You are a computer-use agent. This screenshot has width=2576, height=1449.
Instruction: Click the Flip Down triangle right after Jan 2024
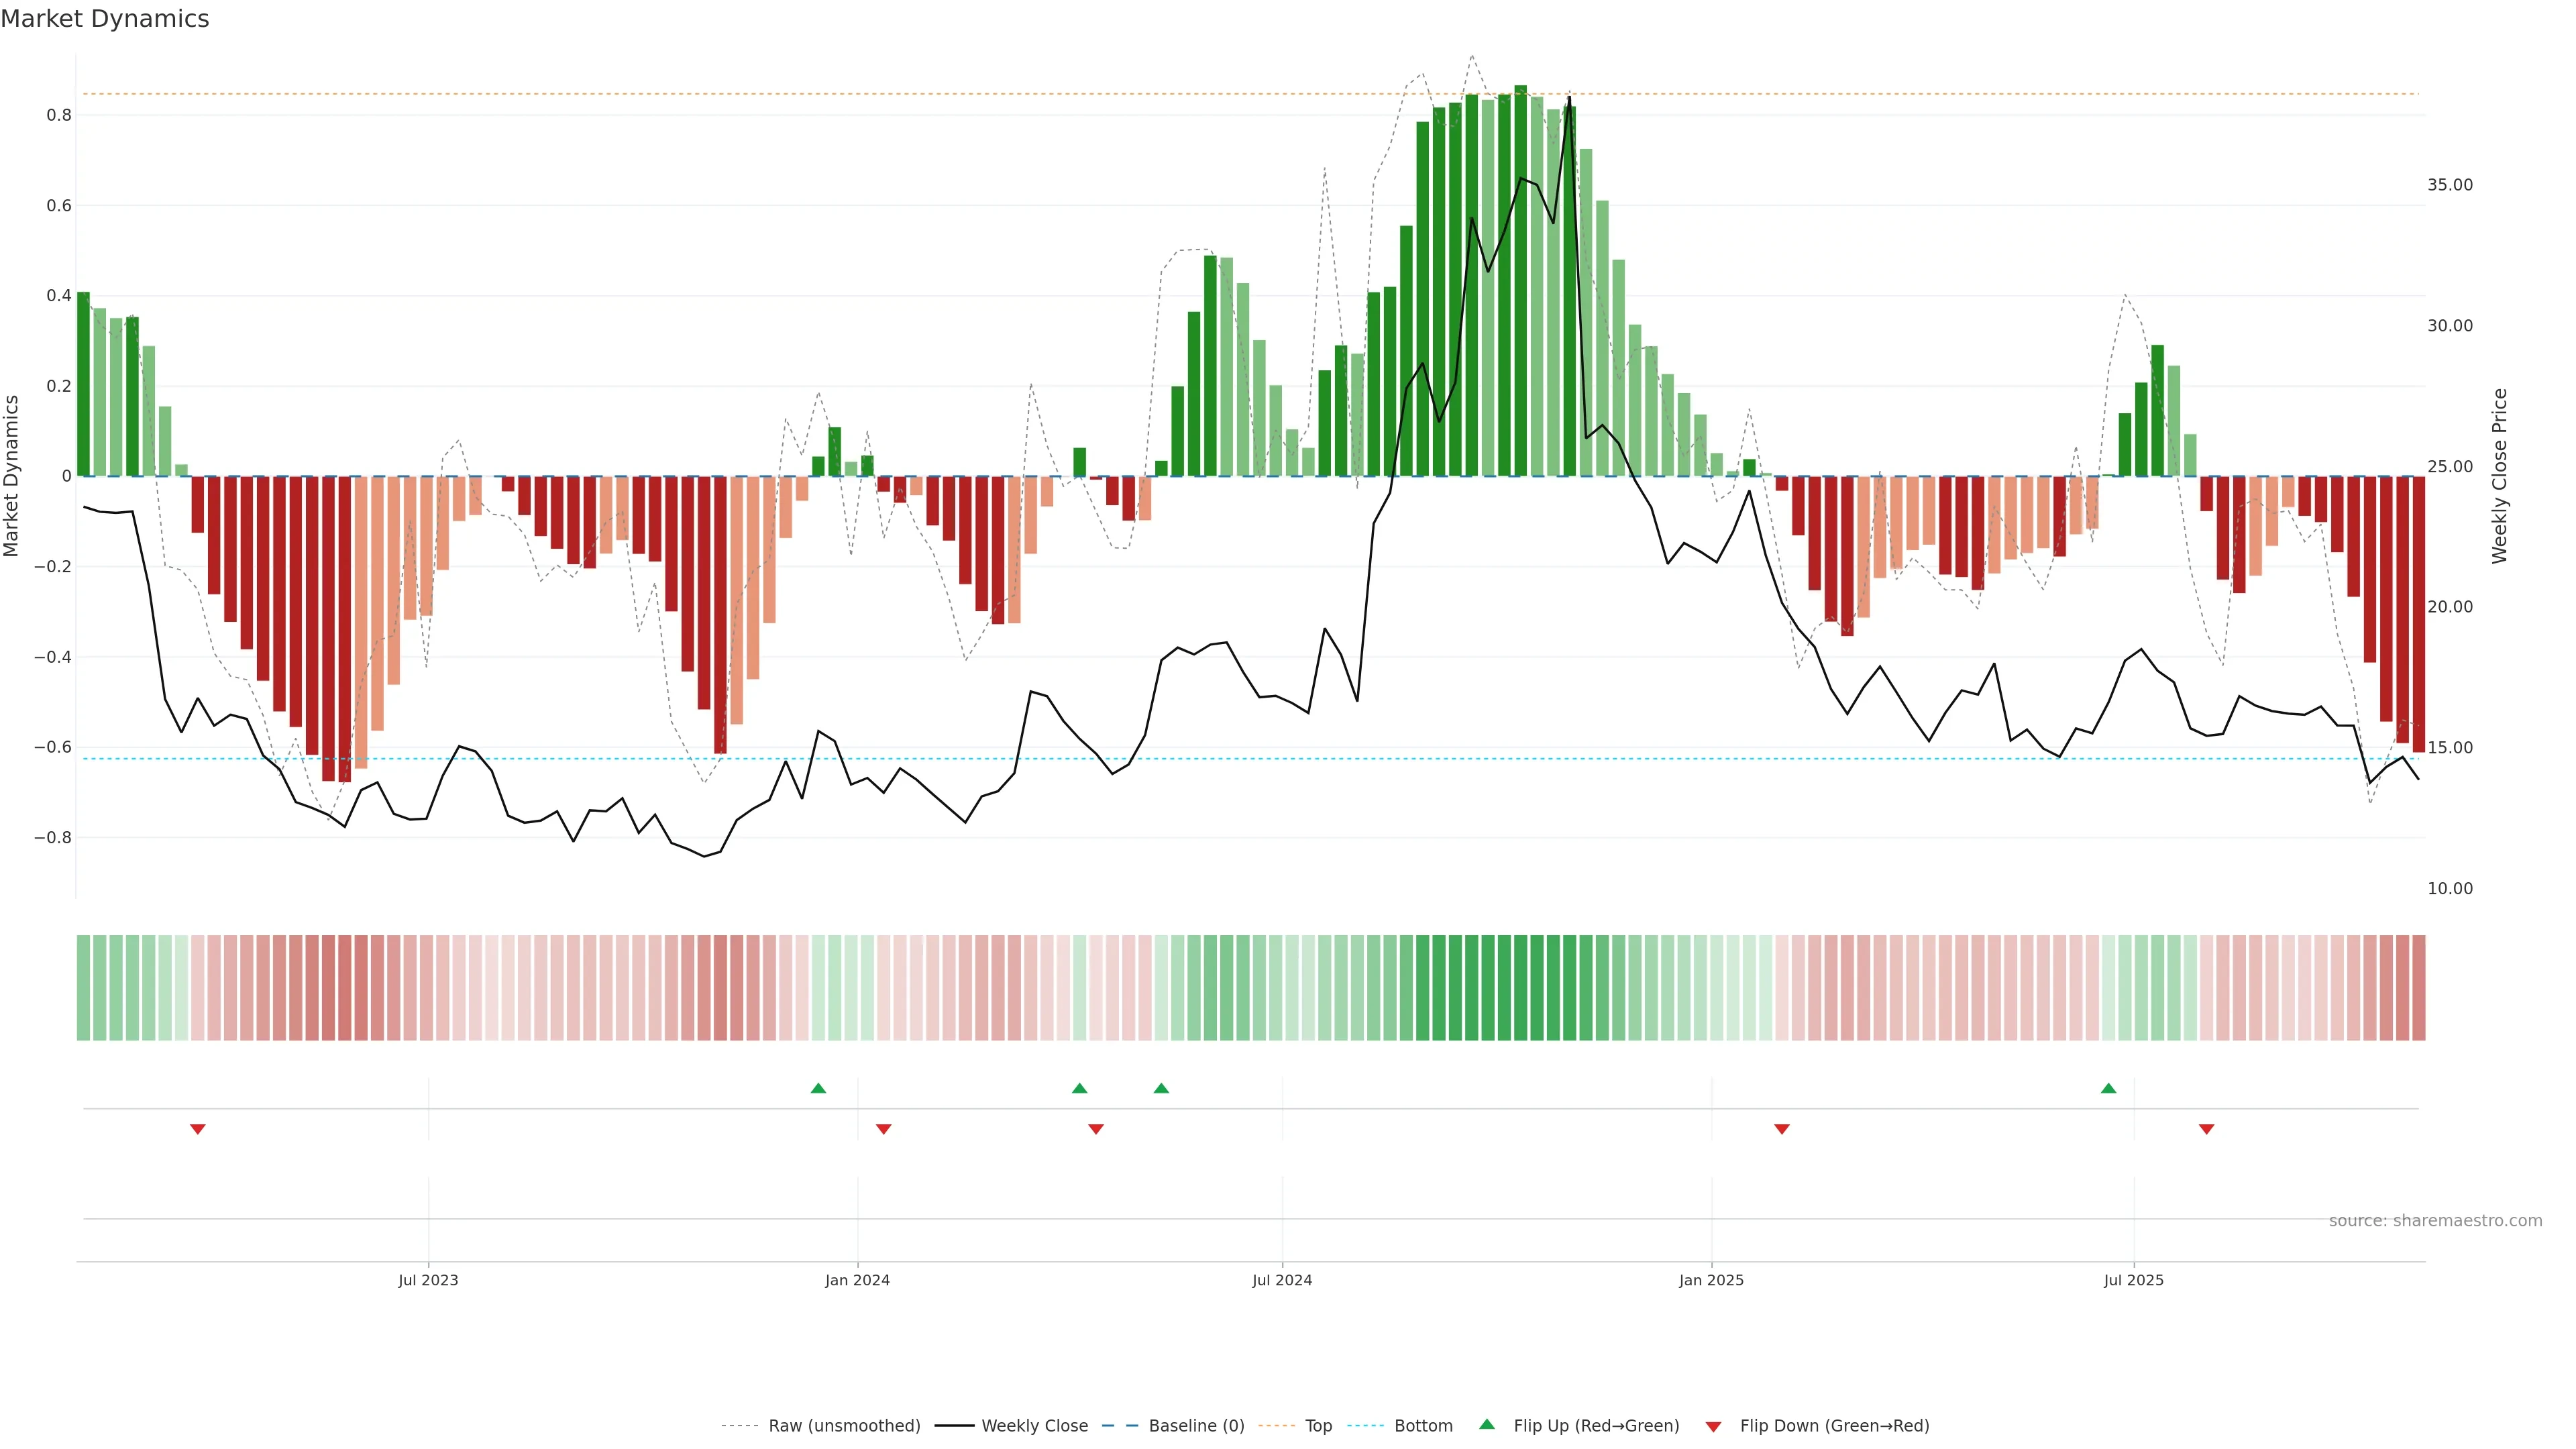coord(883,1129)
